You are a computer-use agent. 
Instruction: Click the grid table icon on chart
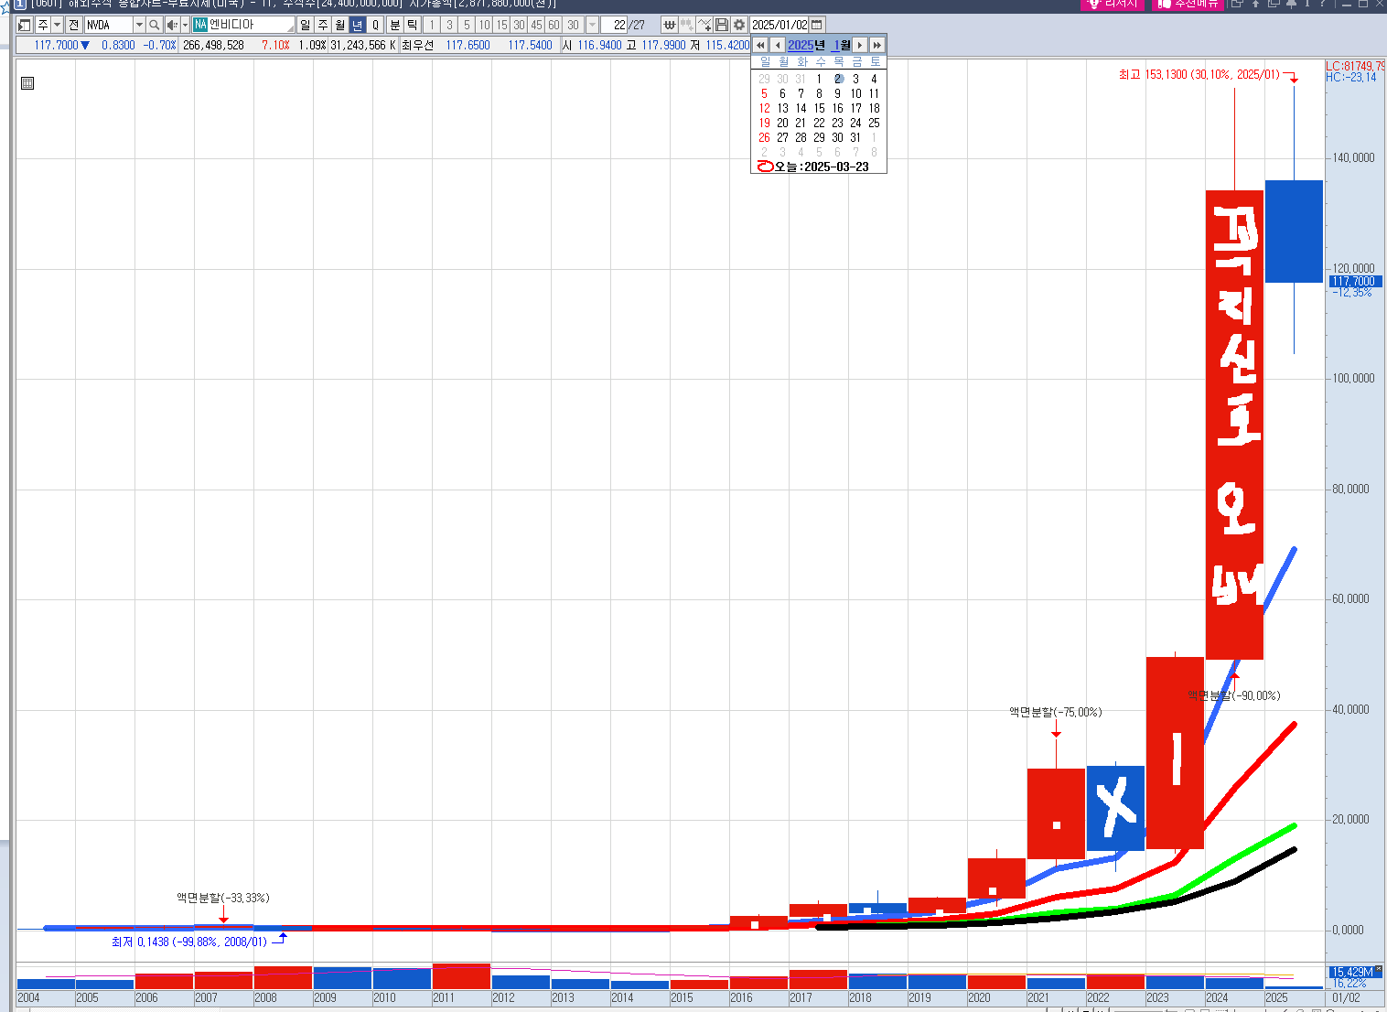(x=27, y=83)
